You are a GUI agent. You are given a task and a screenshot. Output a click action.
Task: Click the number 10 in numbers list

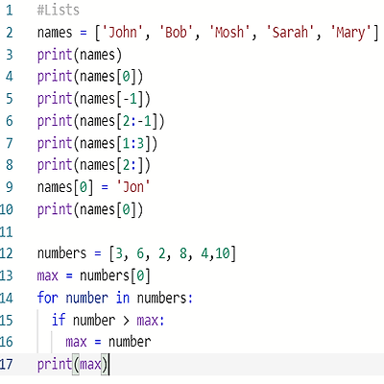click(x=223, y=253)
